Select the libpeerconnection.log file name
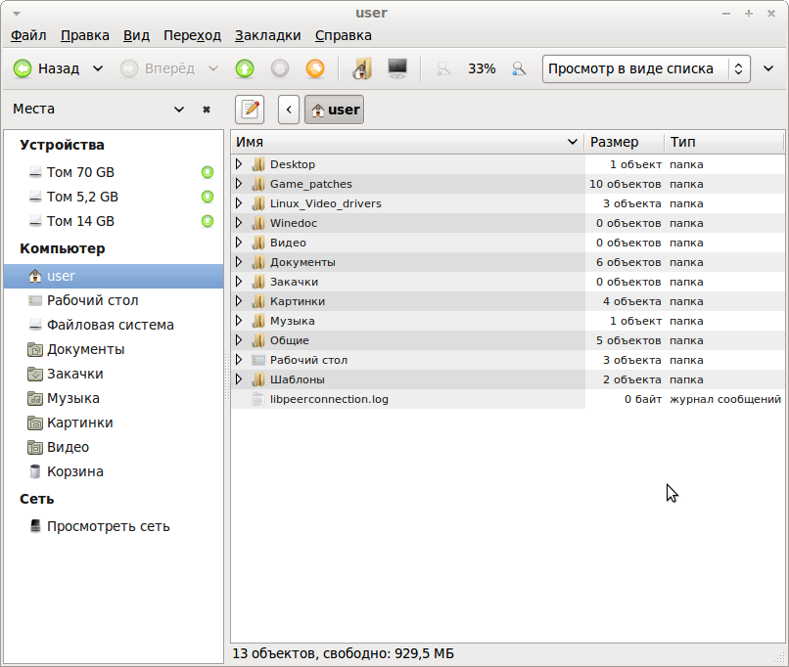 tap(329, 399)
